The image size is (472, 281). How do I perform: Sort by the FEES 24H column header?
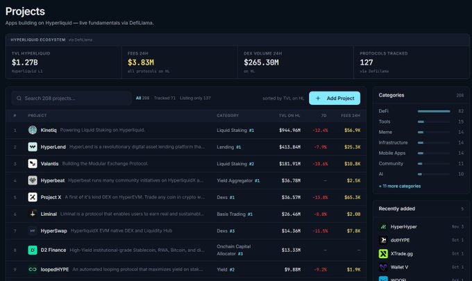tap(351, 116)
